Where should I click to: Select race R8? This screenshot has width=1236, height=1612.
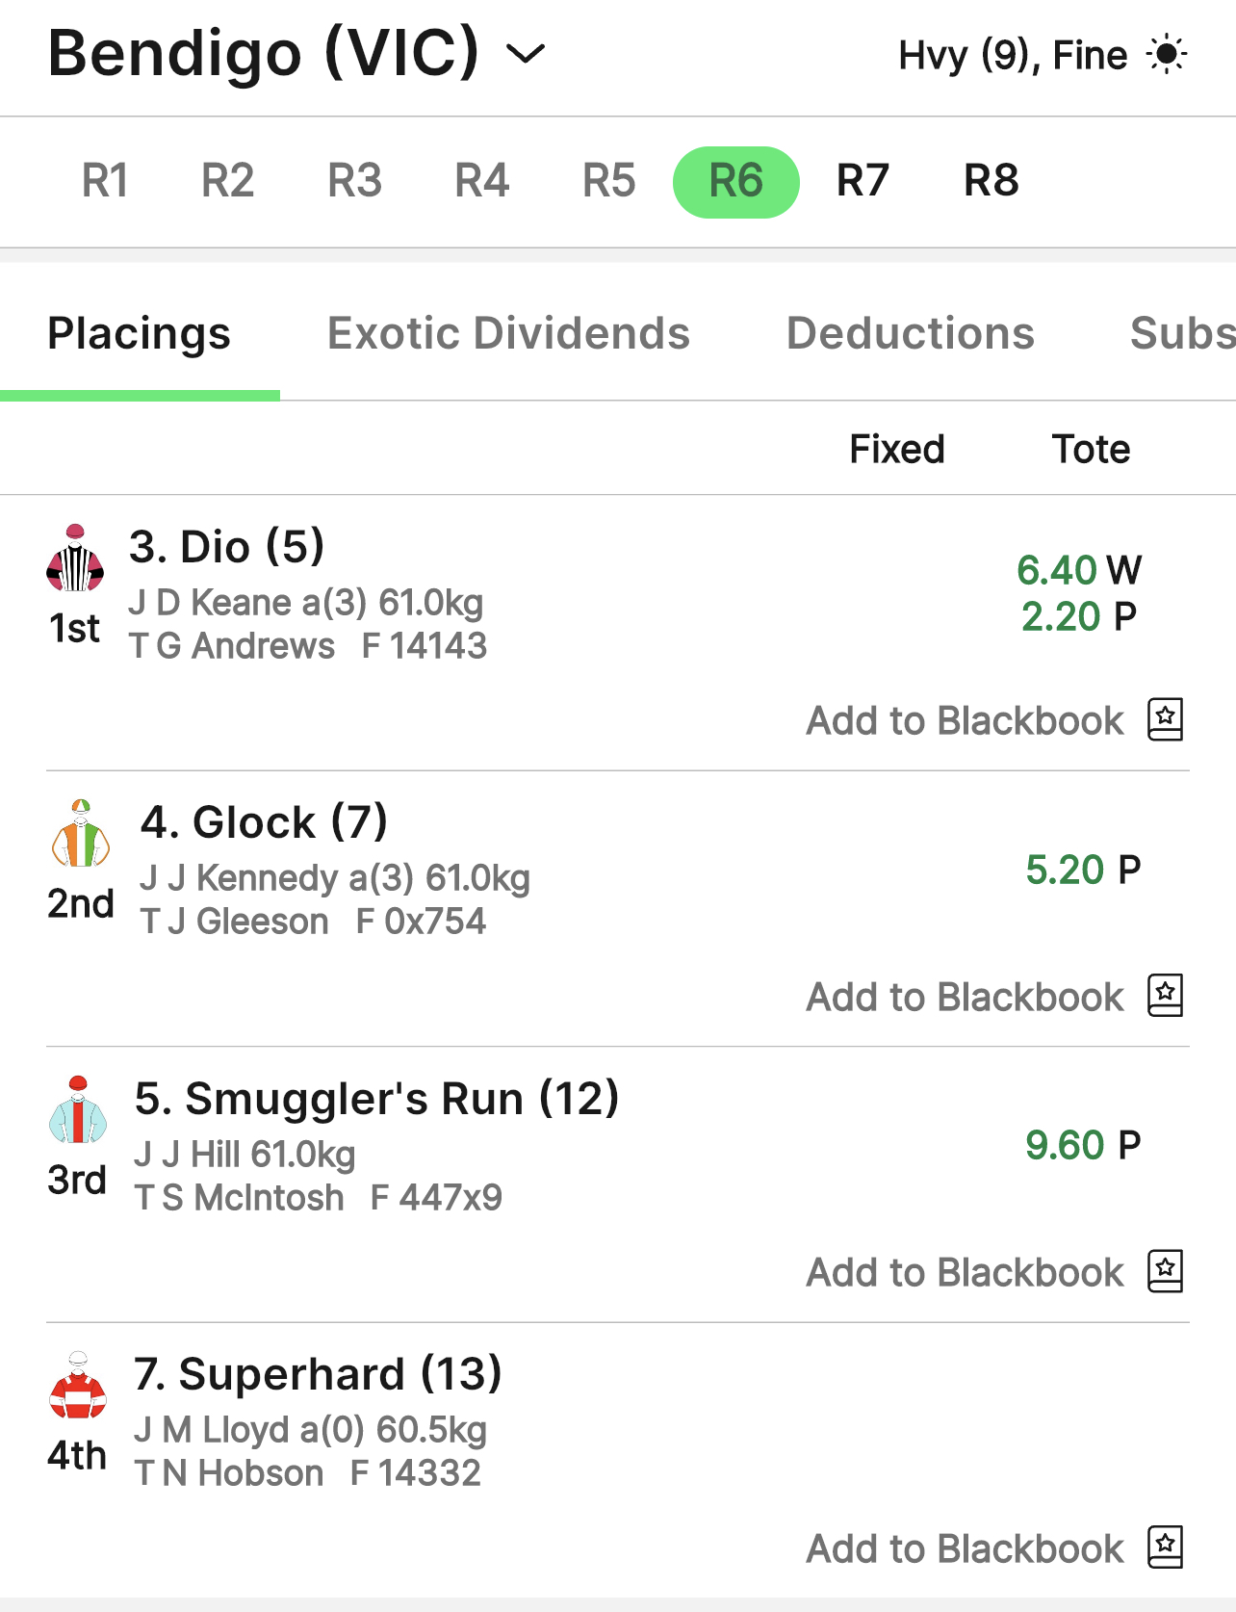991,181
